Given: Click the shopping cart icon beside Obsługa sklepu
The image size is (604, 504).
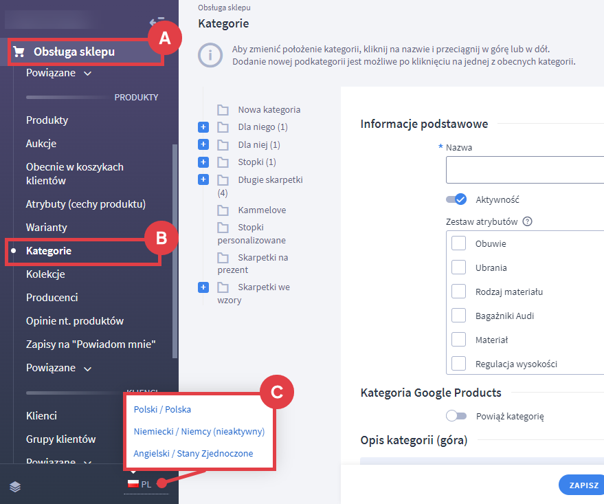Looking at the screenshot, I should click(19, 52).
